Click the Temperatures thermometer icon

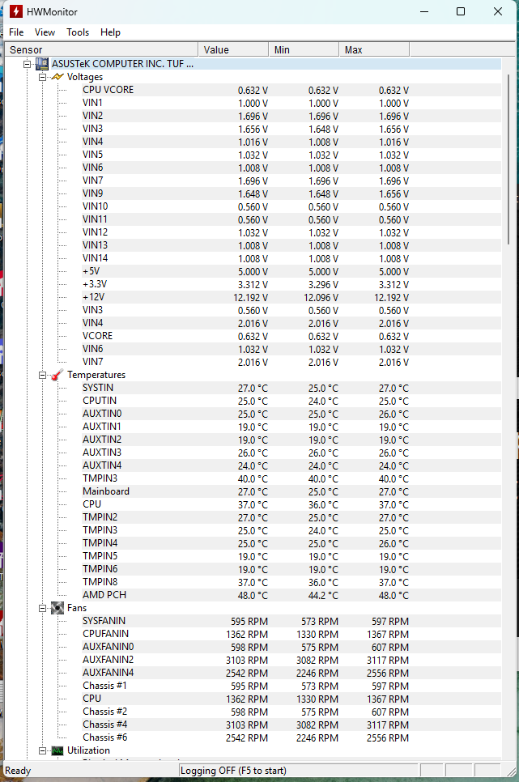pos(57,375)
